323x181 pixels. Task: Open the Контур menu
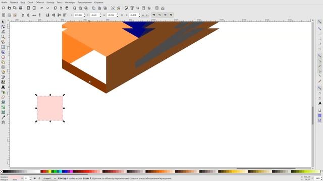tap(50, 3)
